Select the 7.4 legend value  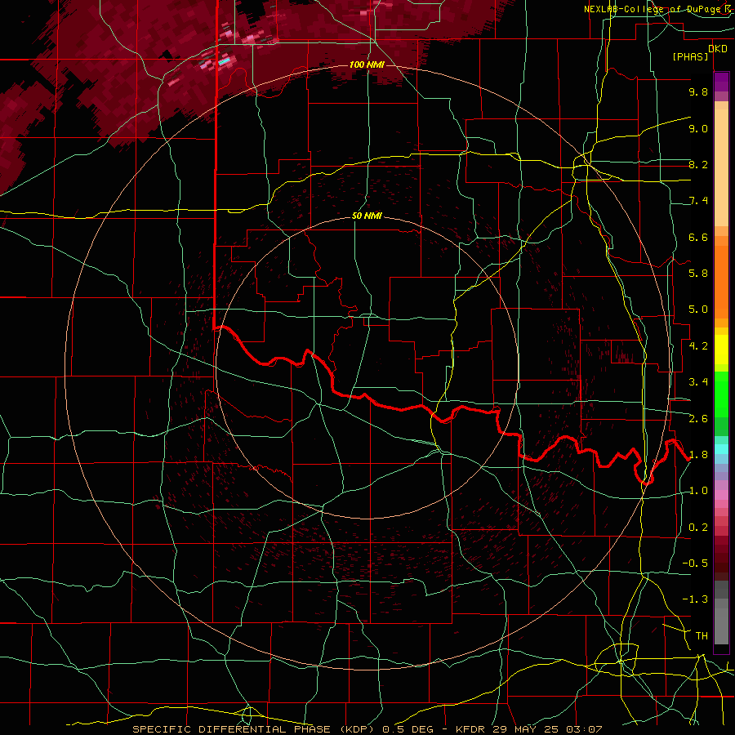point(698,201)
